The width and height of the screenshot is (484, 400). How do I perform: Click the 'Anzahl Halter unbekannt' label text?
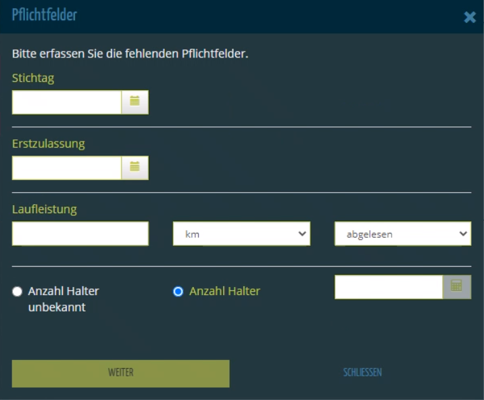coord(63,298)
